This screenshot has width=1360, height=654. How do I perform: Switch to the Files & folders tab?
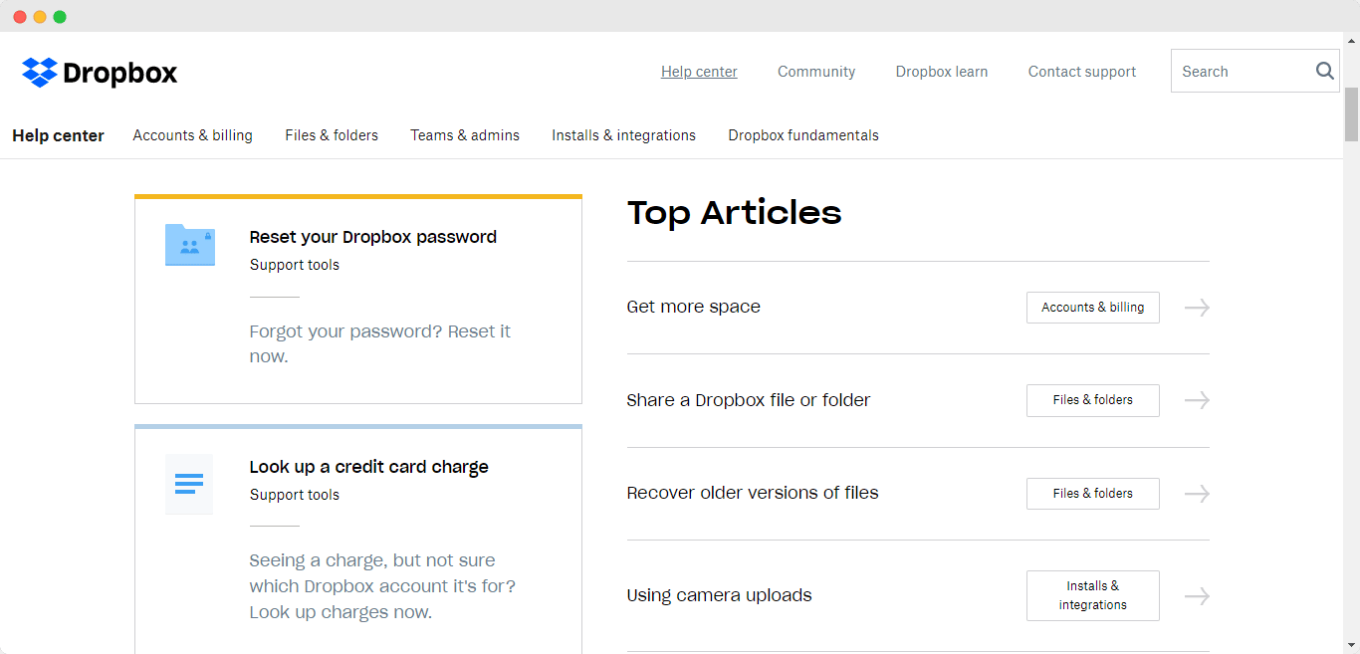click(332, 134)
